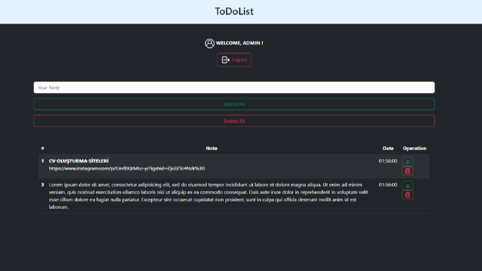Click the # column header

[x=43, y=148]
